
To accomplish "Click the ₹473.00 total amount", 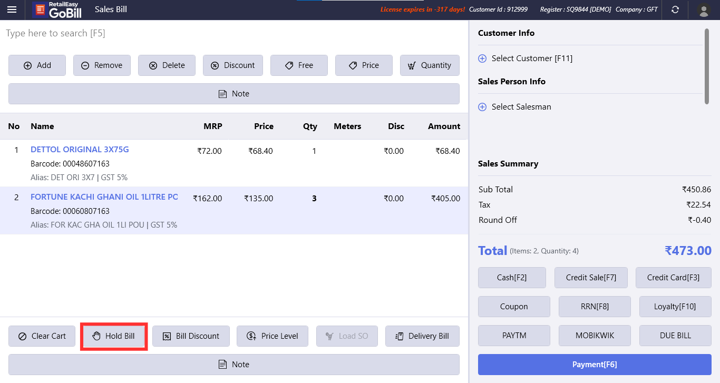I will [688, 251].
